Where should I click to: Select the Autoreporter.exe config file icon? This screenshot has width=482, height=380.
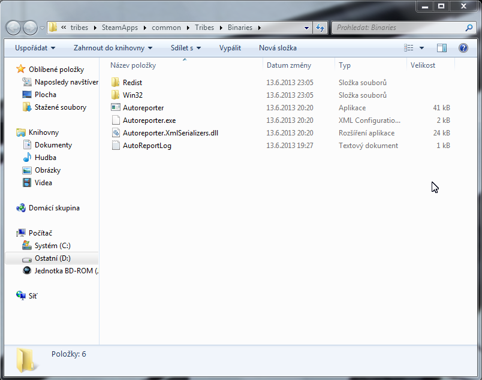(116, 120)
